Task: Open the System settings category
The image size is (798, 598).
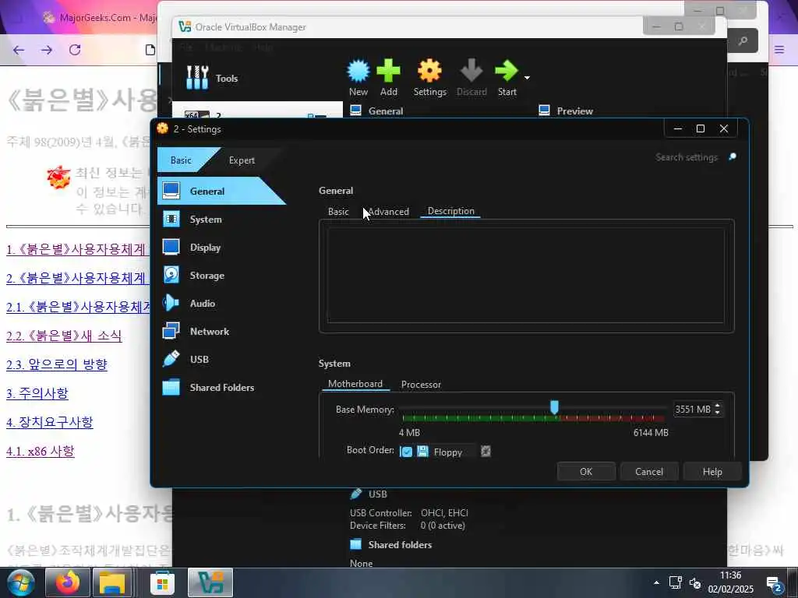Action: point(206,219)
